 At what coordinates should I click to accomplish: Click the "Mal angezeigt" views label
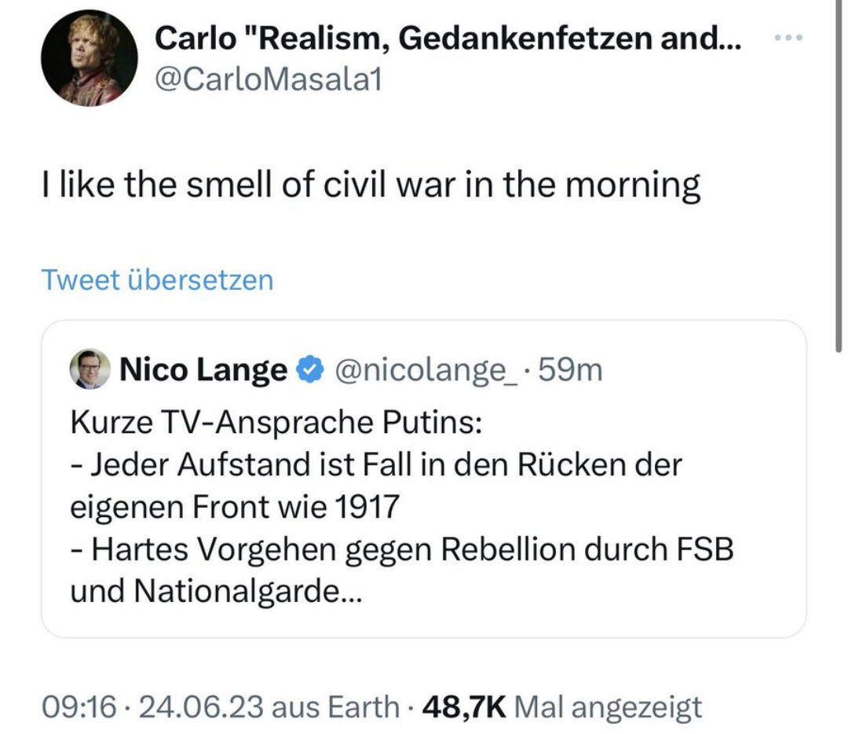tap(608, 706)
